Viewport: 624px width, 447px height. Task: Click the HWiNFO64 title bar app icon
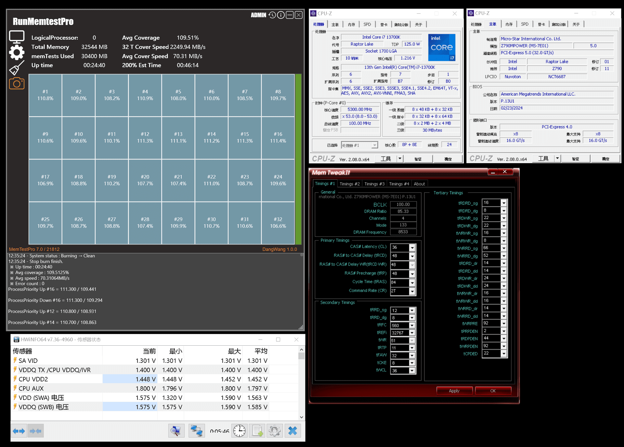click(x=16, y=339)
